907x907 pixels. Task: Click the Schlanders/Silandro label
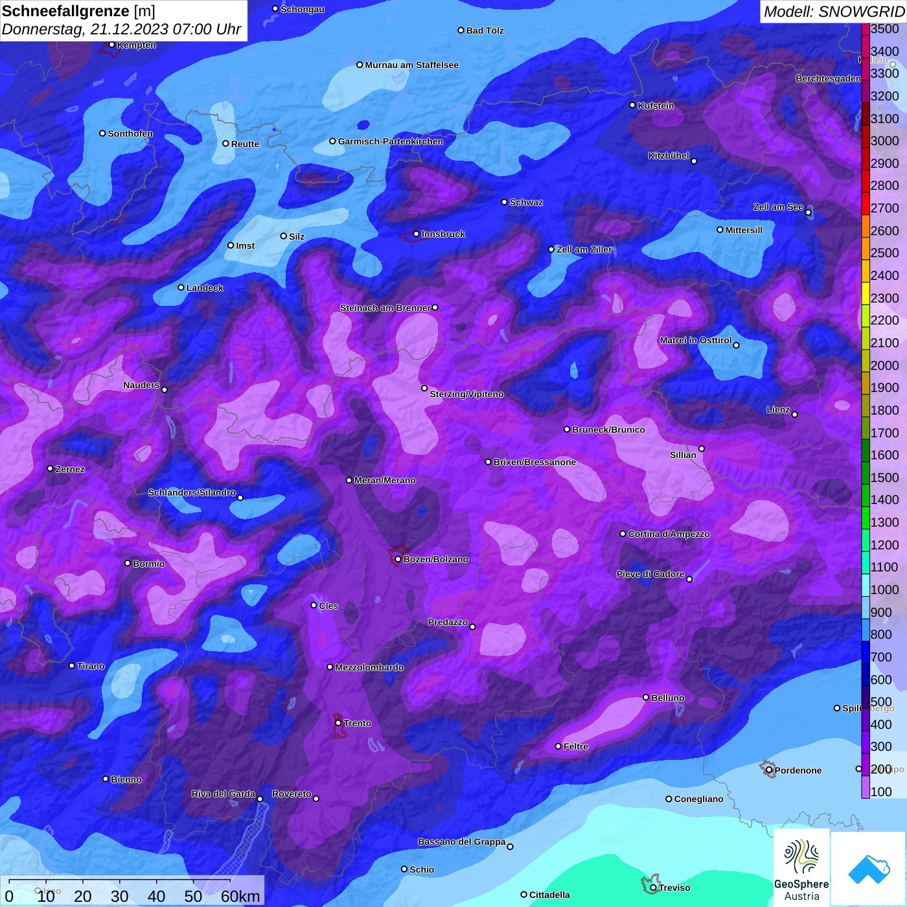point(192,492)
